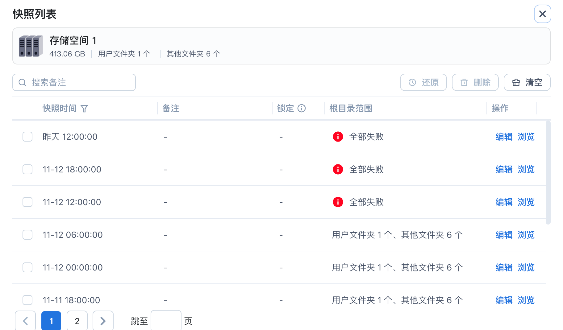This screenshot has width=563, height=330.
Task: Click the red error icon for 11-12 18:00:00
Action: click(338, 169)
